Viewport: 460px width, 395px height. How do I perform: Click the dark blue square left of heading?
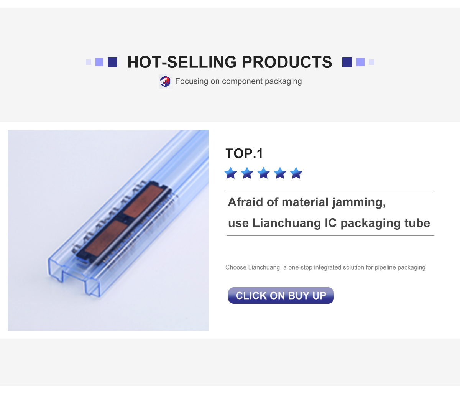point(112,62)
